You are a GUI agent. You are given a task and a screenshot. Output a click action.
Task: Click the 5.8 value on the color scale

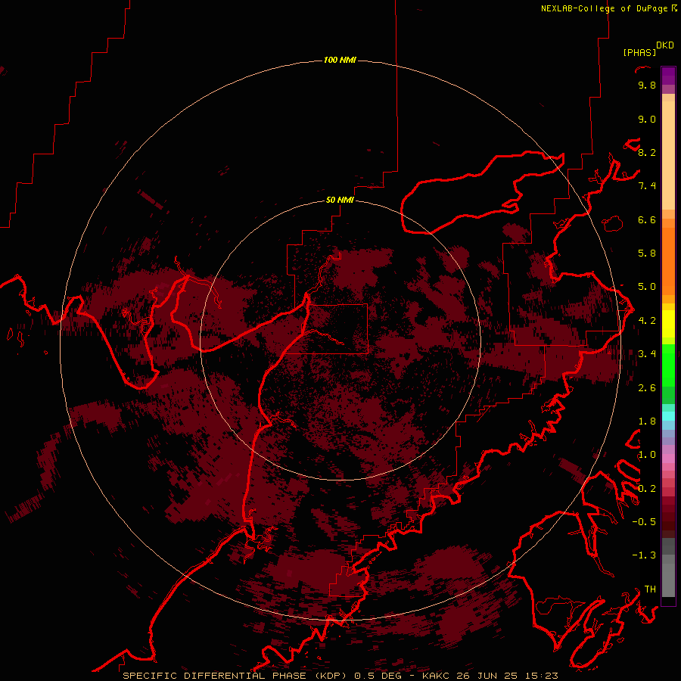tap(647, 253)
